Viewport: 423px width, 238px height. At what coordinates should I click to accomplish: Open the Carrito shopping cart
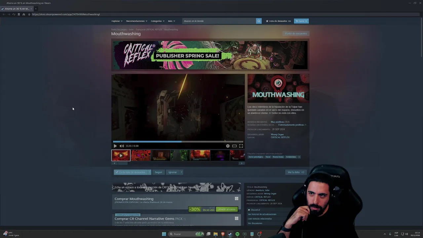[301, 21]
